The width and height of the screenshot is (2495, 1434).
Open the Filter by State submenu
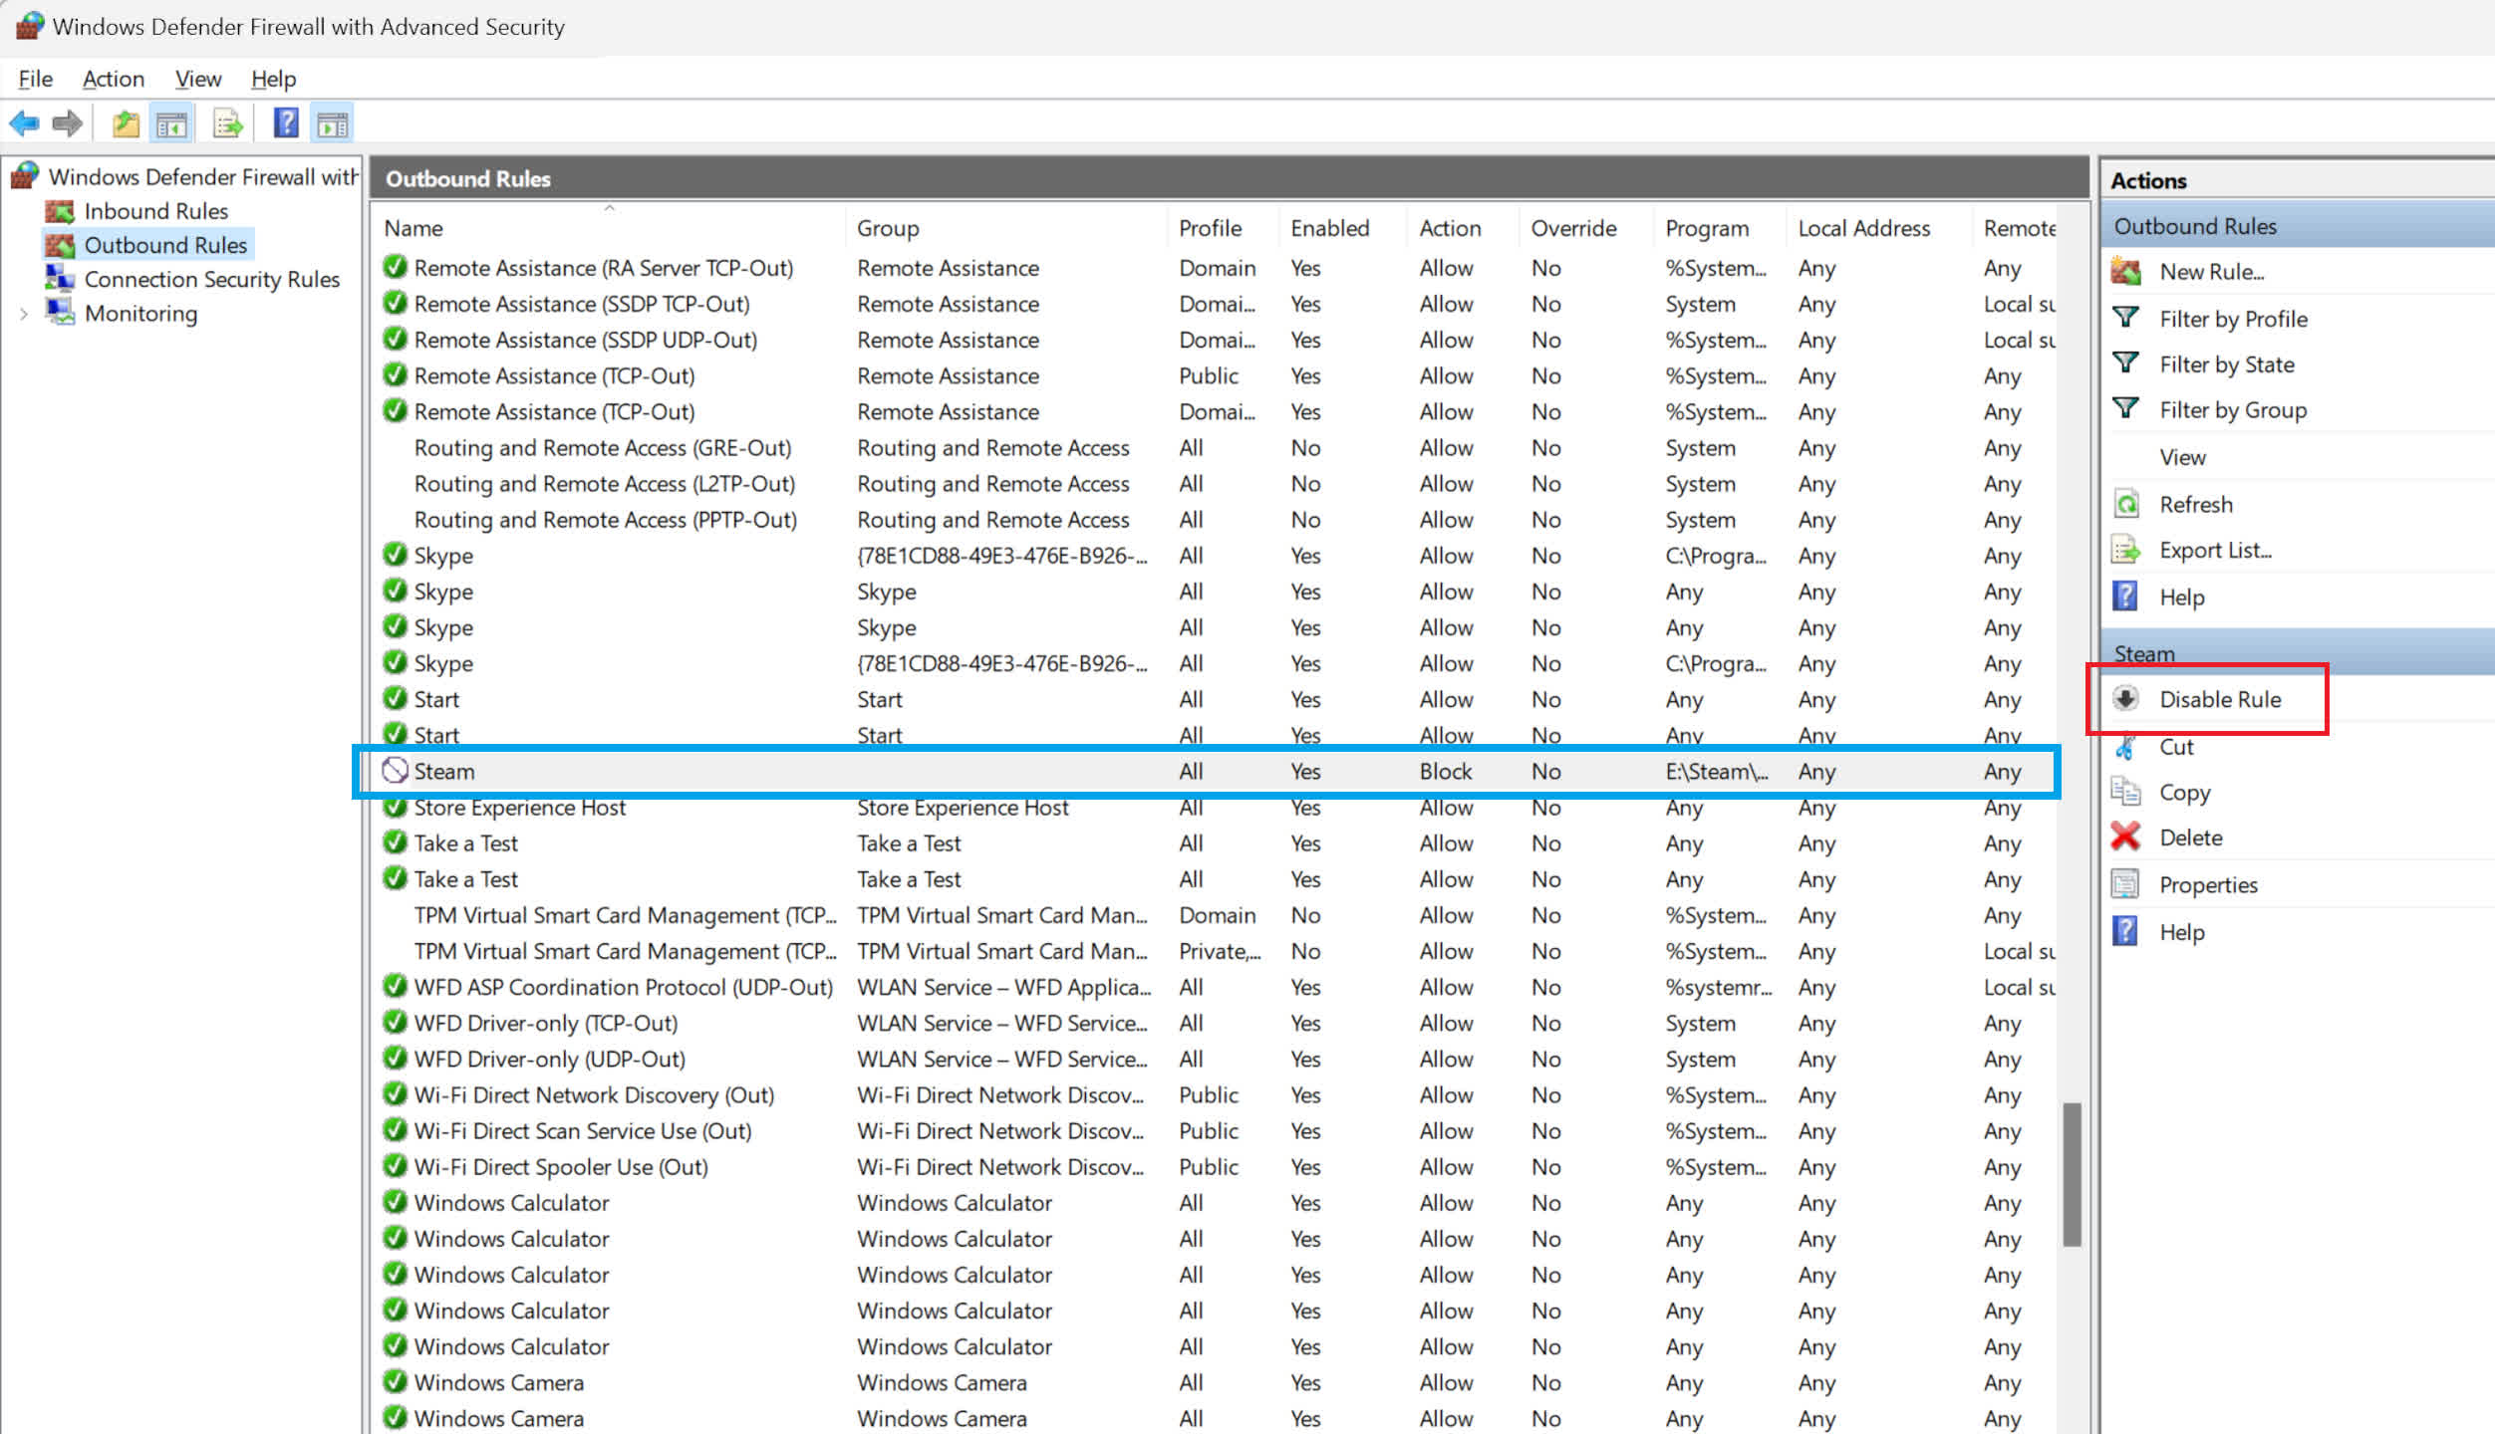coord(2226,364)
